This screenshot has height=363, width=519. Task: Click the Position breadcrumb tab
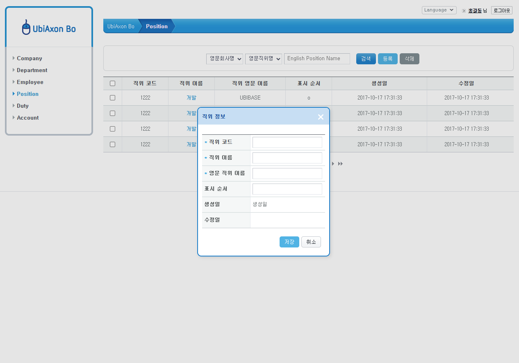tap(157, 26)
